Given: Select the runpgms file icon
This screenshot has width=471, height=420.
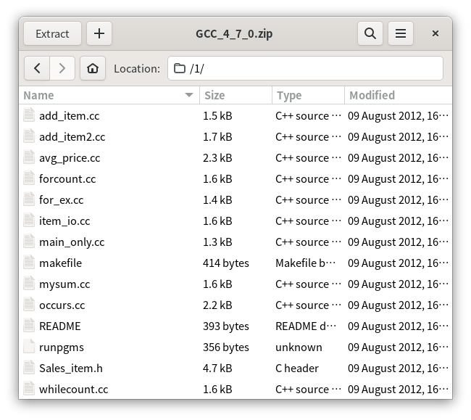Looking at the screenshot, I should [29, 347].
